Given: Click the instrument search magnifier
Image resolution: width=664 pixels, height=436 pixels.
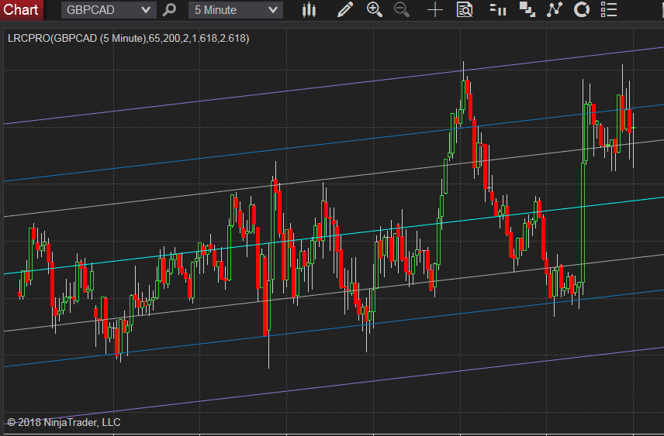Looking at the screenshot, I should click(169, 10).
